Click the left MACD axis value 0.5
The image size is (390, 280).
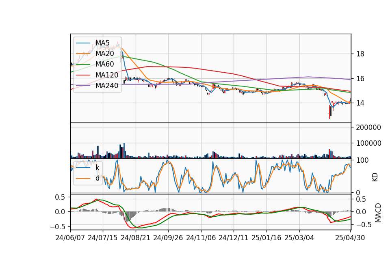pyautogui.click(x=60, y=197)
